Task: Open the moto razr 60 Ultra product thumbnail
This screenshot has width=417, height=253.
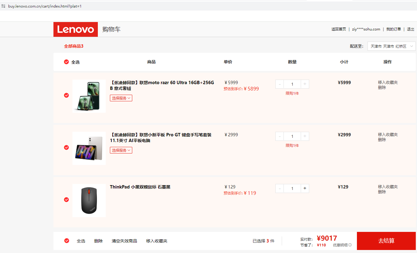Action: click(89, 96)
